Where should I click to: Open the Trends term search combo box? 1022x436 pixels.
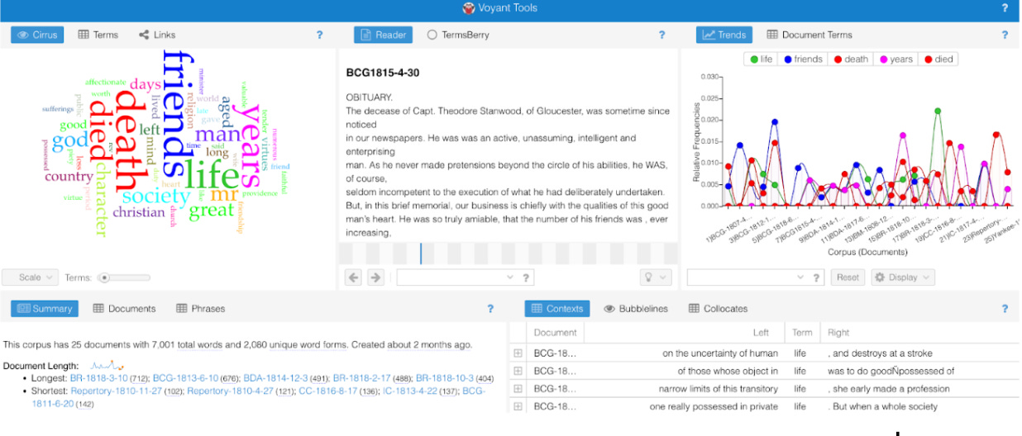coord(747,277)
